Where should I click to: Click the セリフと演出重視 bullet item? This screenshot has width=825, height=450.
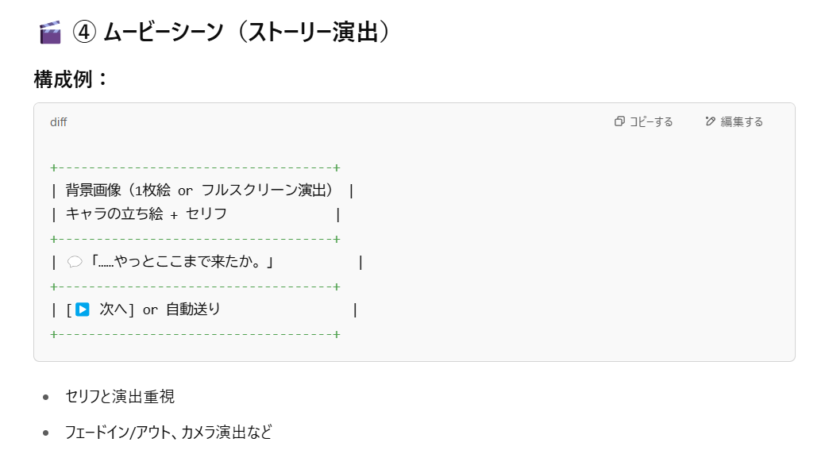click(x=120, y=396)
